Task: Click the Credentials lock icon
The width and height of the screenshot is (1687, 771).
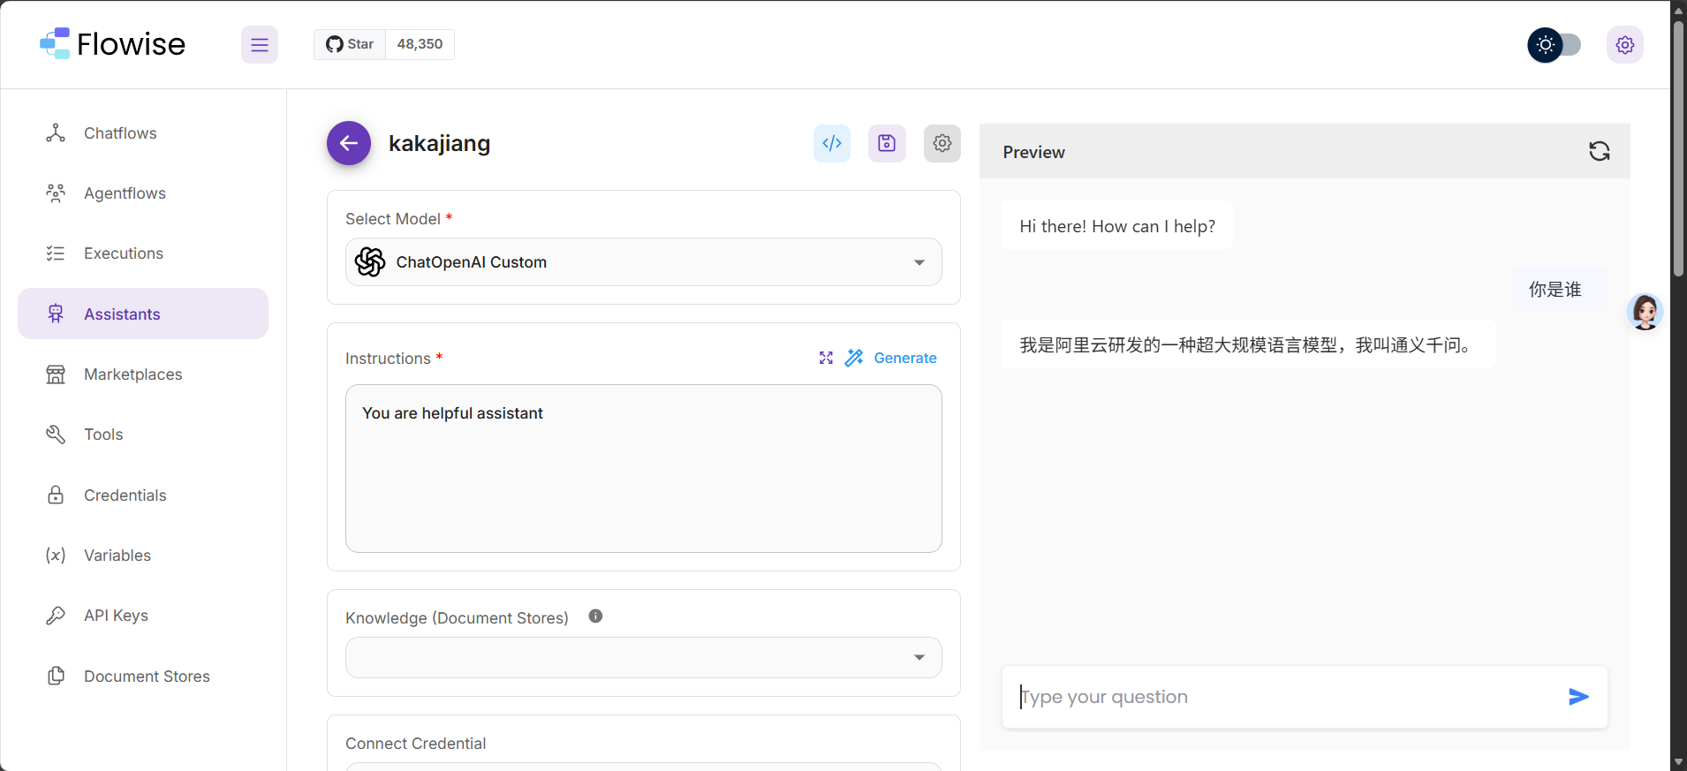Action: point(56,495)
